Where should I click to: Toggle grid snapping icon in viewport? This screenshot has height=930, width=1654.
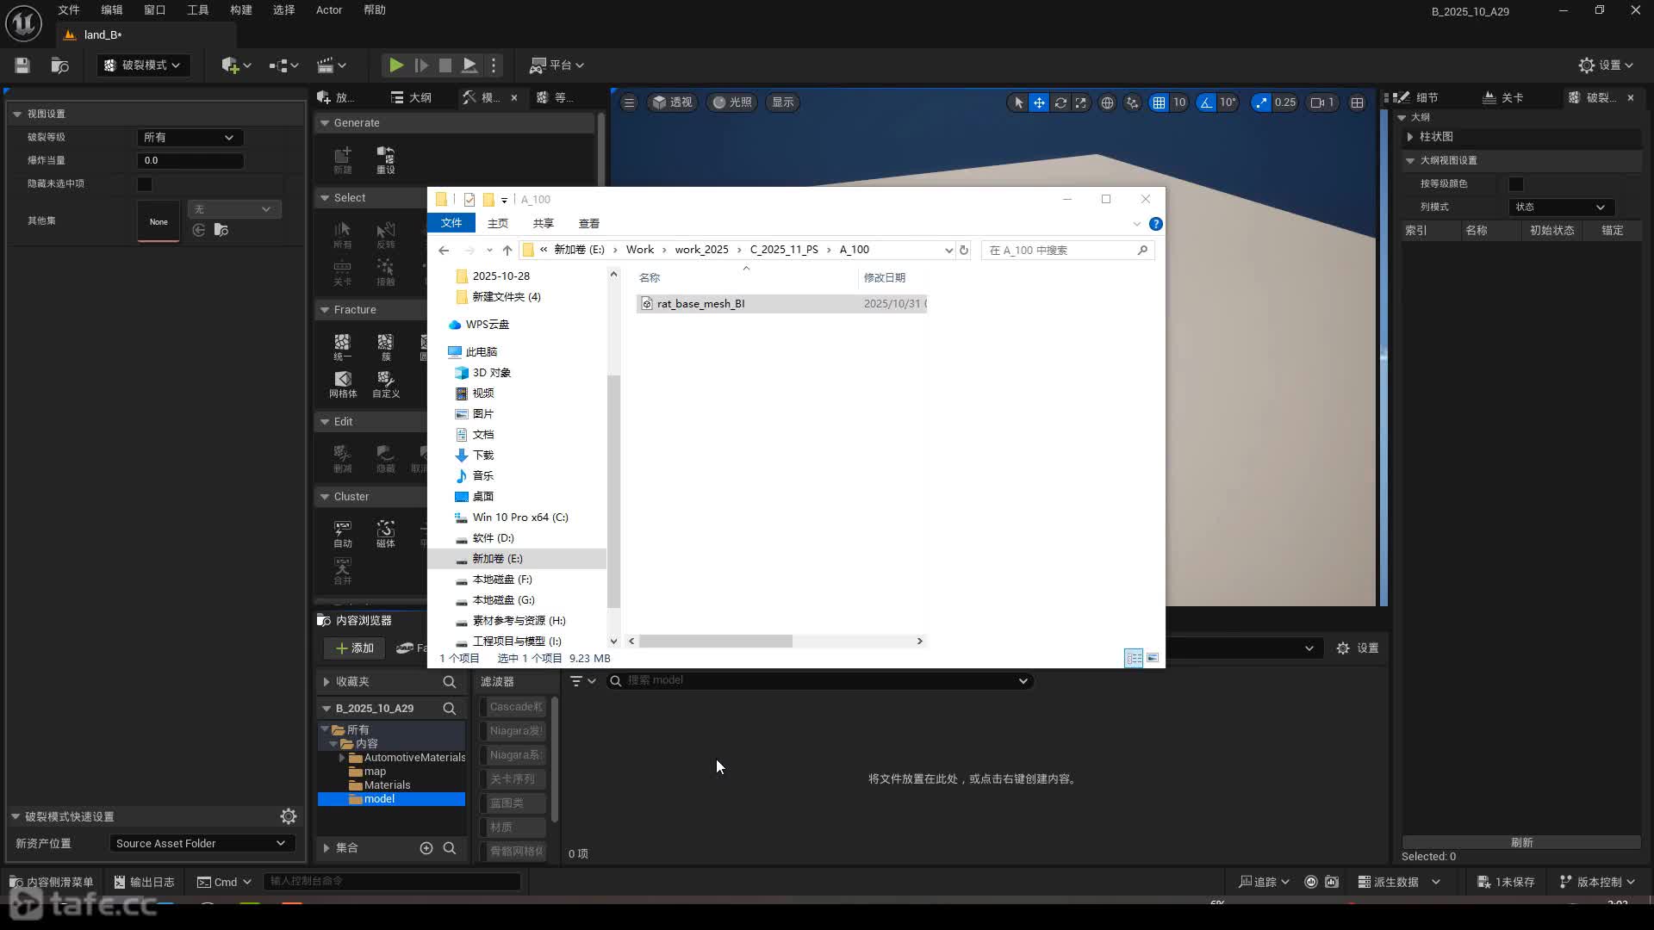[1159, 102]
